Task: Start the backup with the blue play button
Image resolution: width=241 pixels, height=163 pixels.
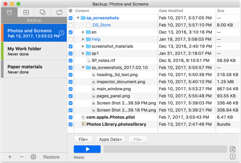Action: pyautogui.click(x=87, y=149)
